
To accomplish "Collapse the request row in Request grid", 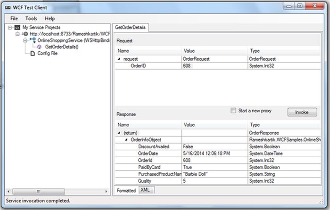I will click(x=119, y=59).
